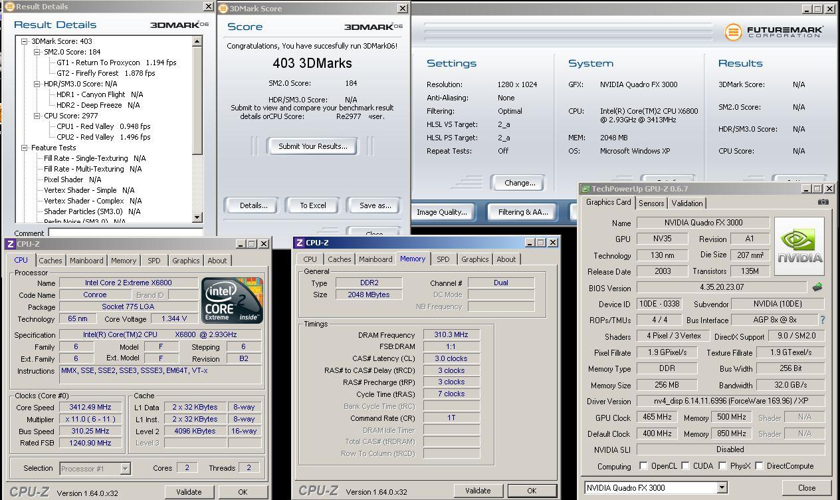Click the Futuremark logo icon
This screenshot has width=840, height=500.
(734, 31)
